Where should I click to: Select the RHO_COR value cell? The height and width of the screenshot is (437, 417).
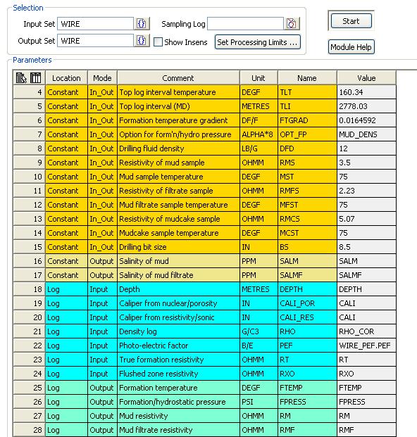[366, 331]
